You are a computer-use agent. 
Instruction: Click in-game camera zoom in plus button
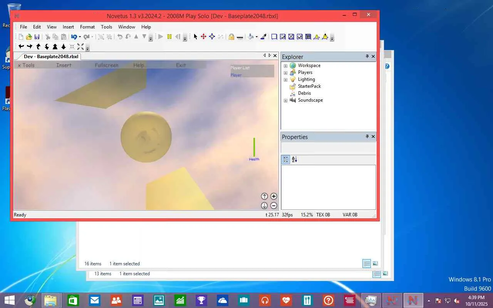273,196
